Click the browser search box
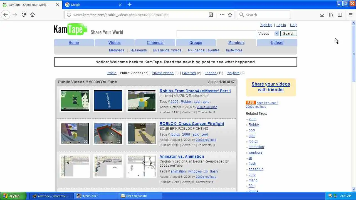 (x=264, y=15)
